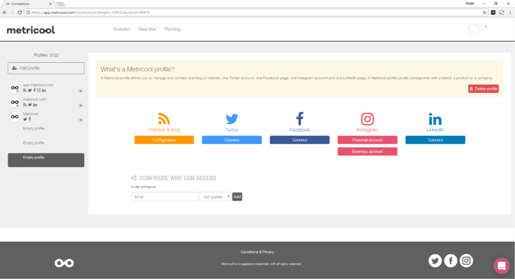Select the Connections browser tab

[28, 4]
